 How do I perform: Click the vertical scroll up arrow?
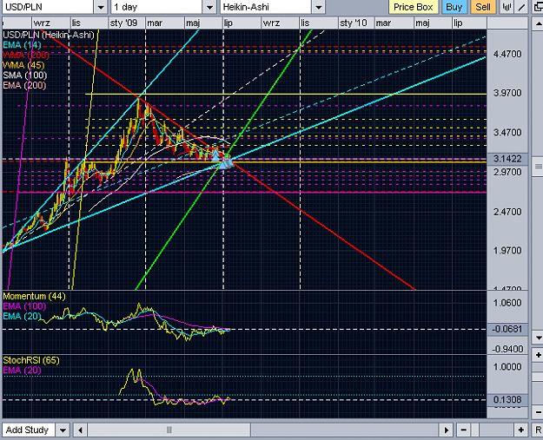click(538, 23)
